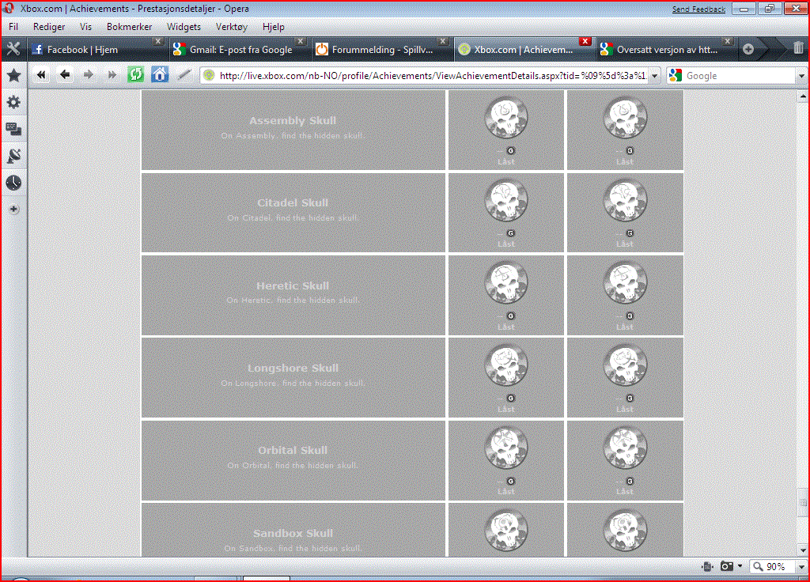Open the Widgets menu
Image resolution: width=810 pixels, height=582 pixels.
[x=184, y=27]
